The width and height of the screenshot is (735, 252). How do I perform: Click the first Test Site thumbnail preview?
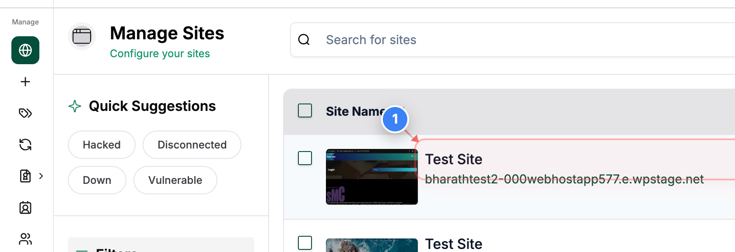tap(371, 177)
